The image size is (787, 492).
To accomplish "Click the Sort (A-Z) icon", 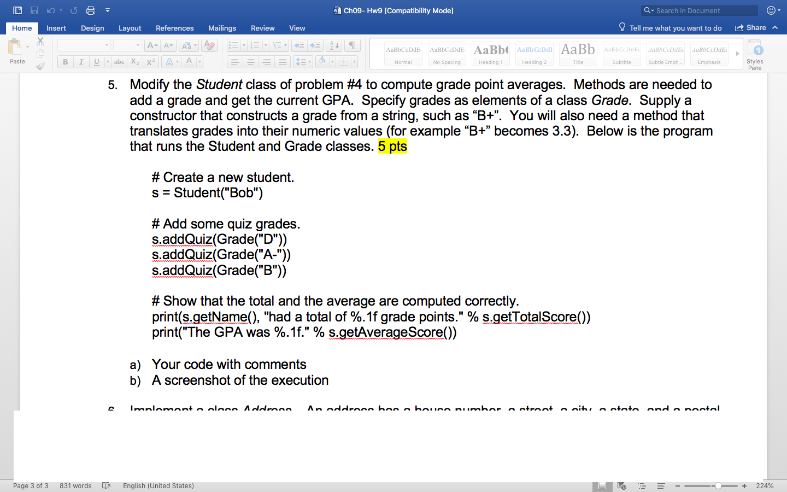I will (333, 45).
